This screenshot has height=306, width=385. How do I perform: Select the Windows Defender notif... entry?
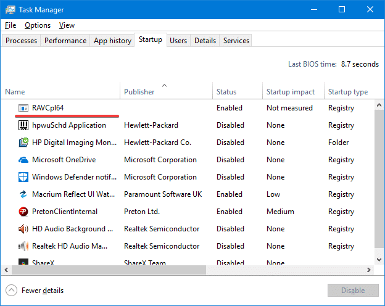(x=75, y=177)
